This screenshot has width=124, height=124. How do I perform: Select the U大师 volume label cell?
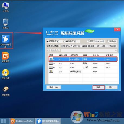coord(86,68)
